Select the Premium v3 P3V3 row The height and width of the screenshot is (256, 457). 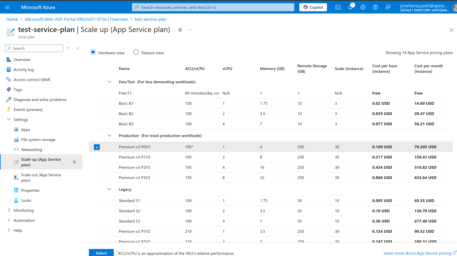click(x=271, y=177)
